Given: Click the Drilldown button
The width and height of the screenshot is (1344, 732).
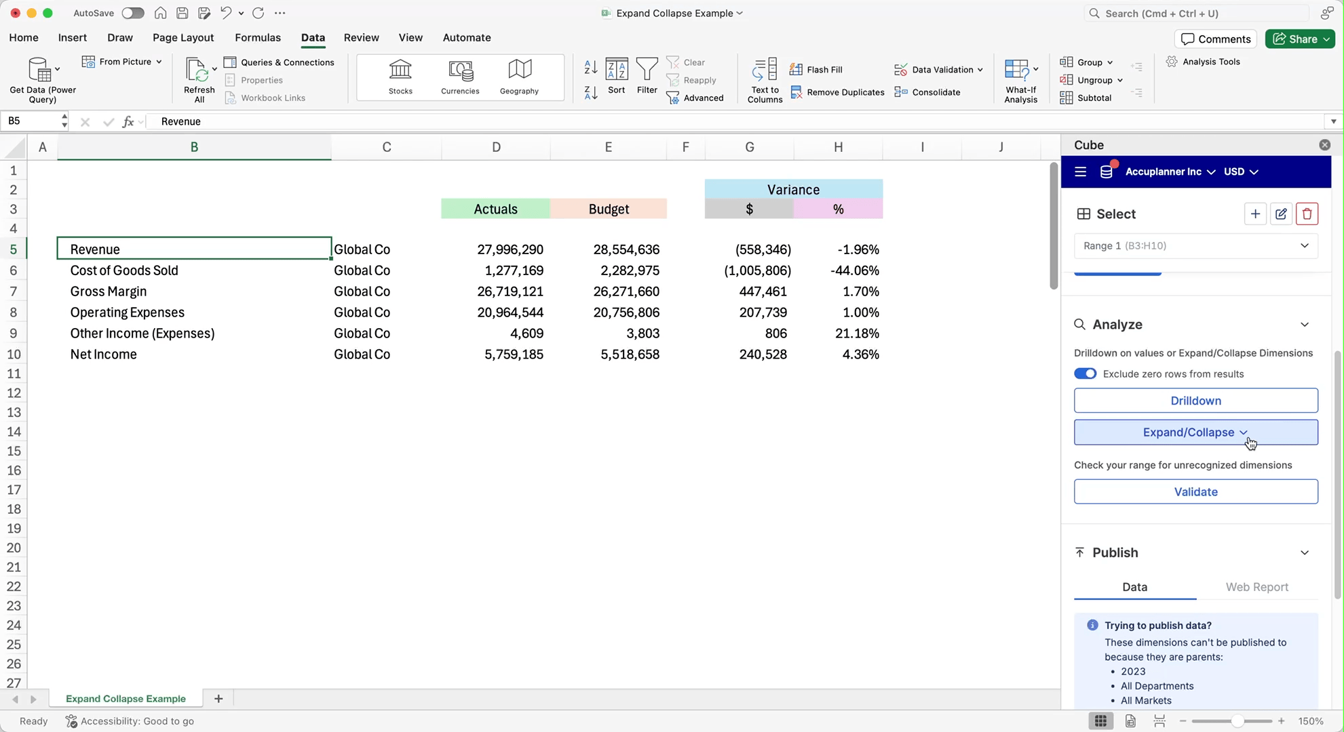Looking at the screenshot, I should [1195, 401].
